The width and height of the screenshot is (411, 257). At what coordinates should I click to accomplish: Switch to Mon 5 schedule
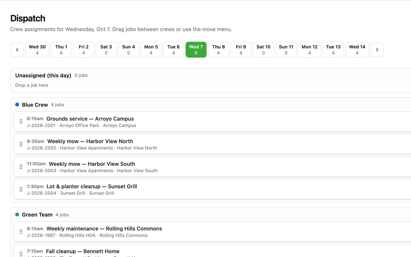pos(151,50)
